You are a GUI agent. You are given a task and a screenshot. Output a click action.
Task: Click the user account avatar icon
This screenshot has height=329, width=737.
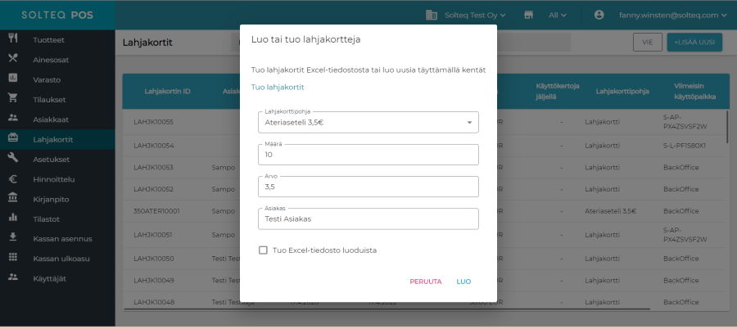pos(599,15)
